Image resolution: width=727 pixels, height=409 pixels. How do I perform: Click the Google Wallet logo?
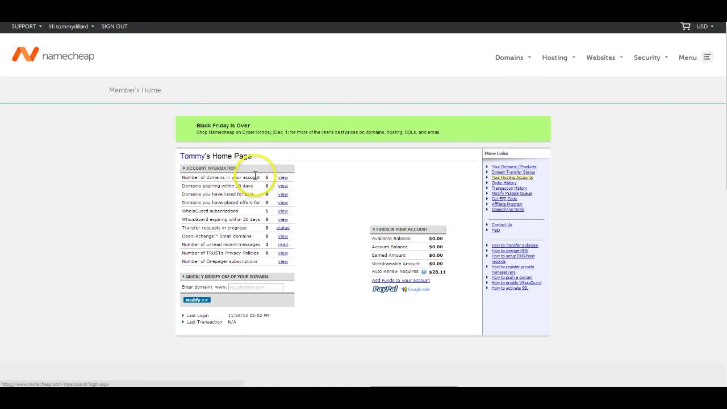[415, 289]
